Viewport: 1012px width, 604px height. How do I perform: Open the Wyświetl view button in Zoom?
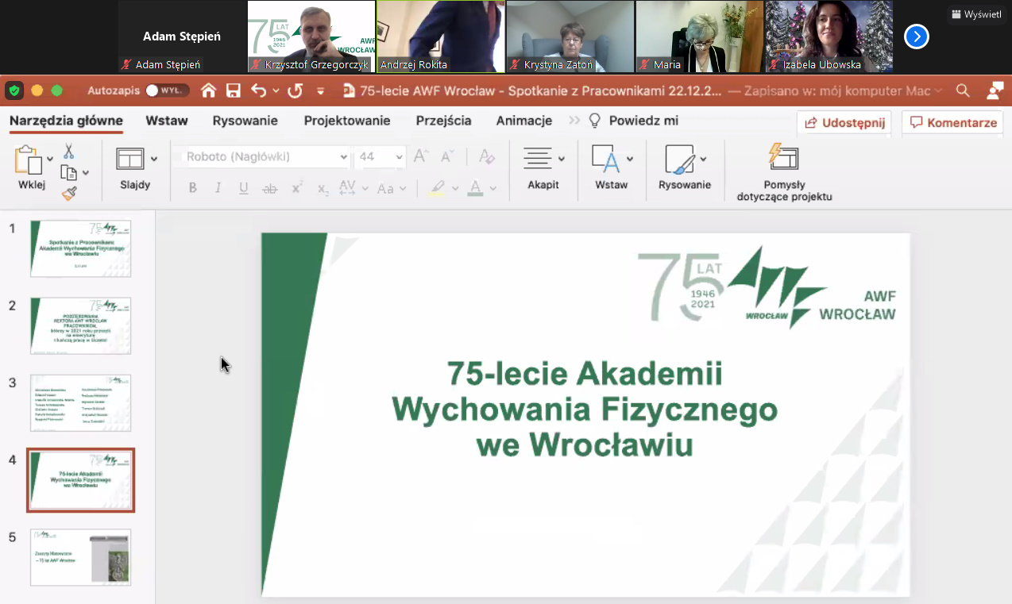point(976,14)
